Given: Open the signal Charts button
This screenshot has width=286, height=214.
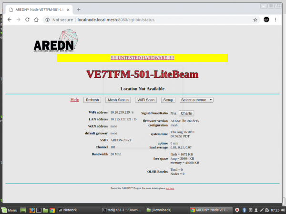Looking at the screenshot, I should [x=186, y=113].
